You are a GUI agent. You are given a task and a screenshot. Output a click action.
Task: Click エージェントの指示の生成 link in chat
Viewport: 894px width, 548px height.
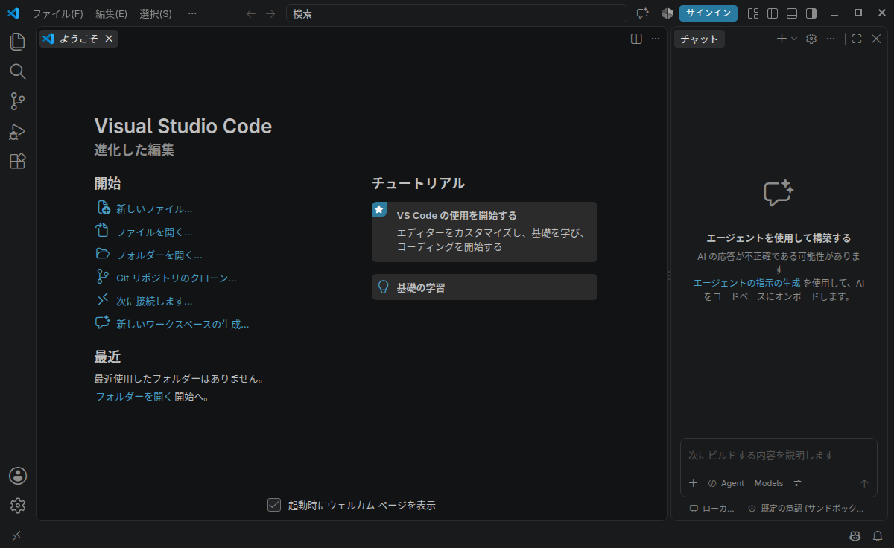tap(746, 284)
